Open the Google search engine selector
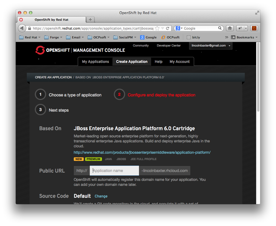Image resolution: width=276 pixels, height=226 pixels. [x=179, y=28]
